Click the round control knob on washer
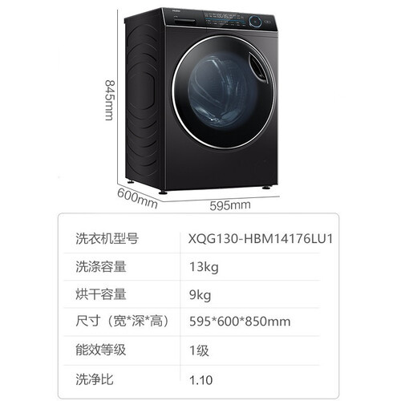The height and width of the screenshot is (401, 401). click(x=255, y=22)
